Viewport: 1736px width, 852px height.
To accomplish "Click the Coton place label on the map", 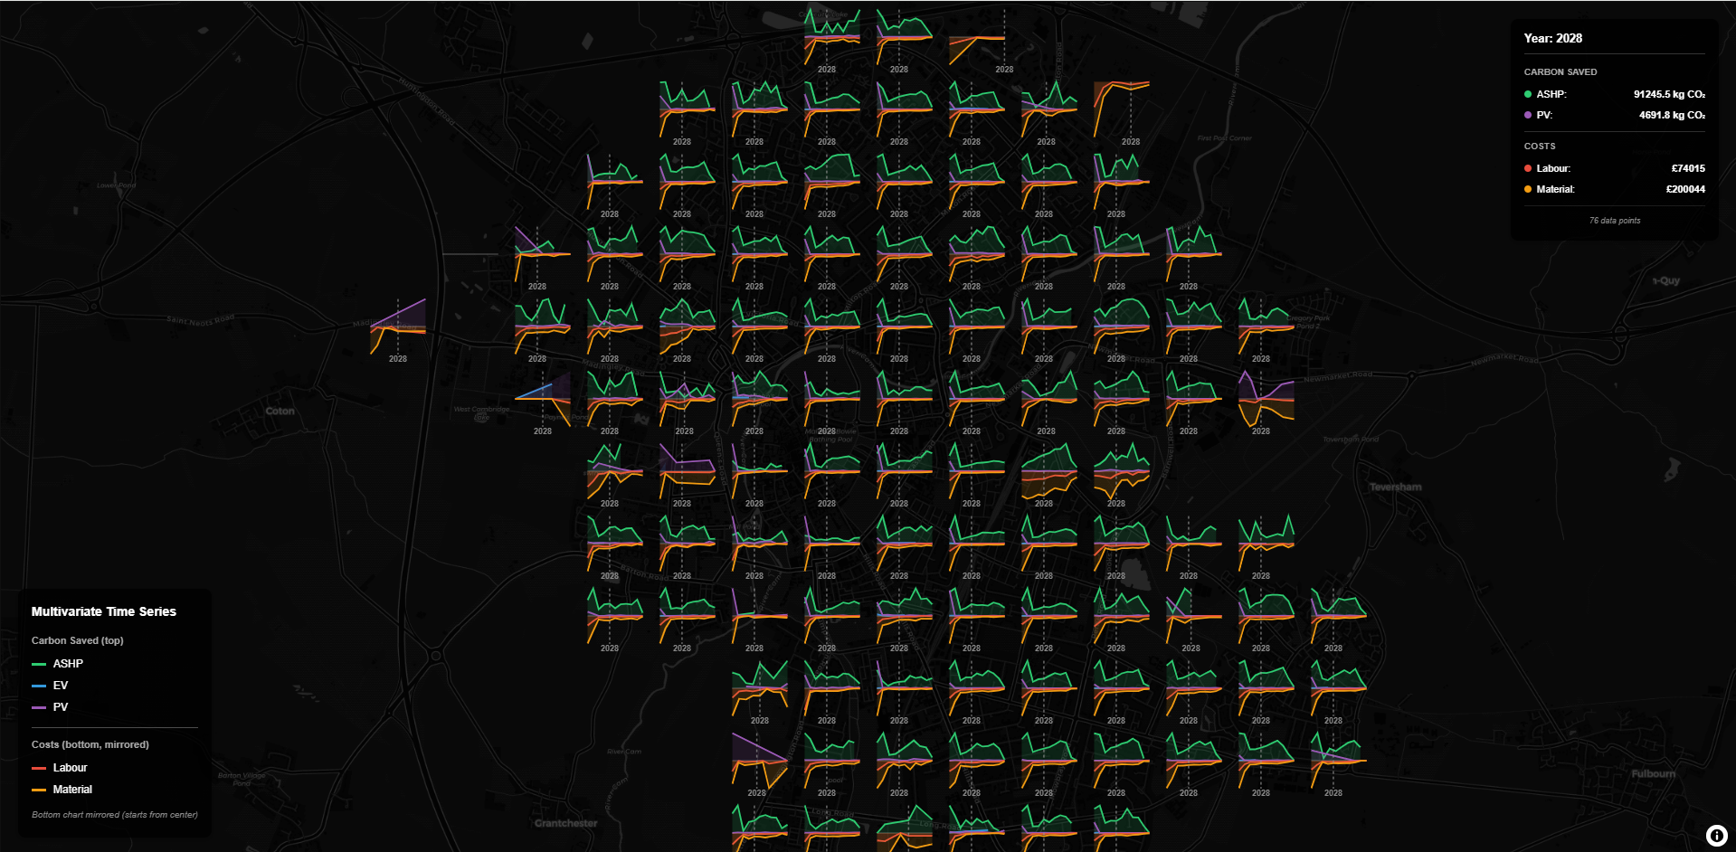I will 280,411.
